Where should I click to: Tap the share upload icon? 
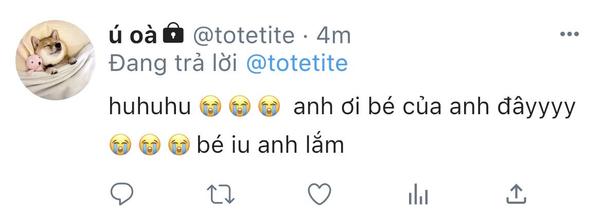[516, 193]
